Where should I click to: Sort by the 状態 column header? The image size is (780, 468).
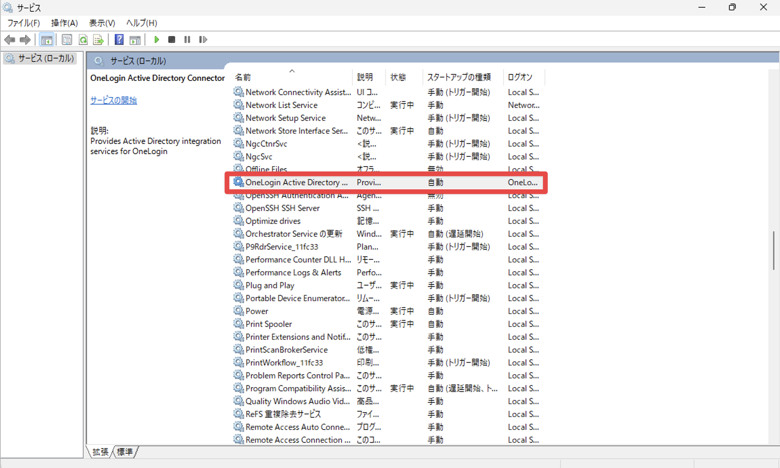pos(404,77)
